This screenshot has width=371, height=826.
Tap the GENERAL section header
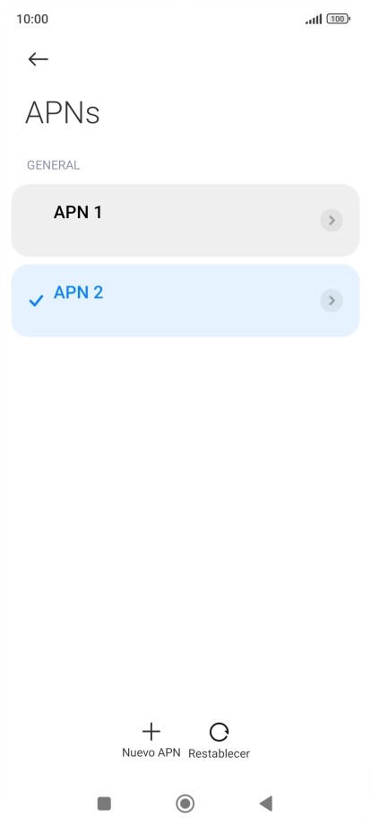(53, 165)
